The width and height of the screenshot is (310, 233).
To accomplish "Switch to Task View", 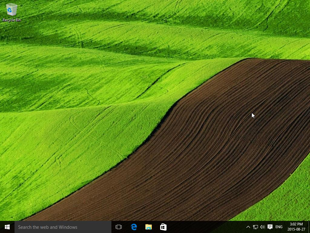I will (118, 227).
